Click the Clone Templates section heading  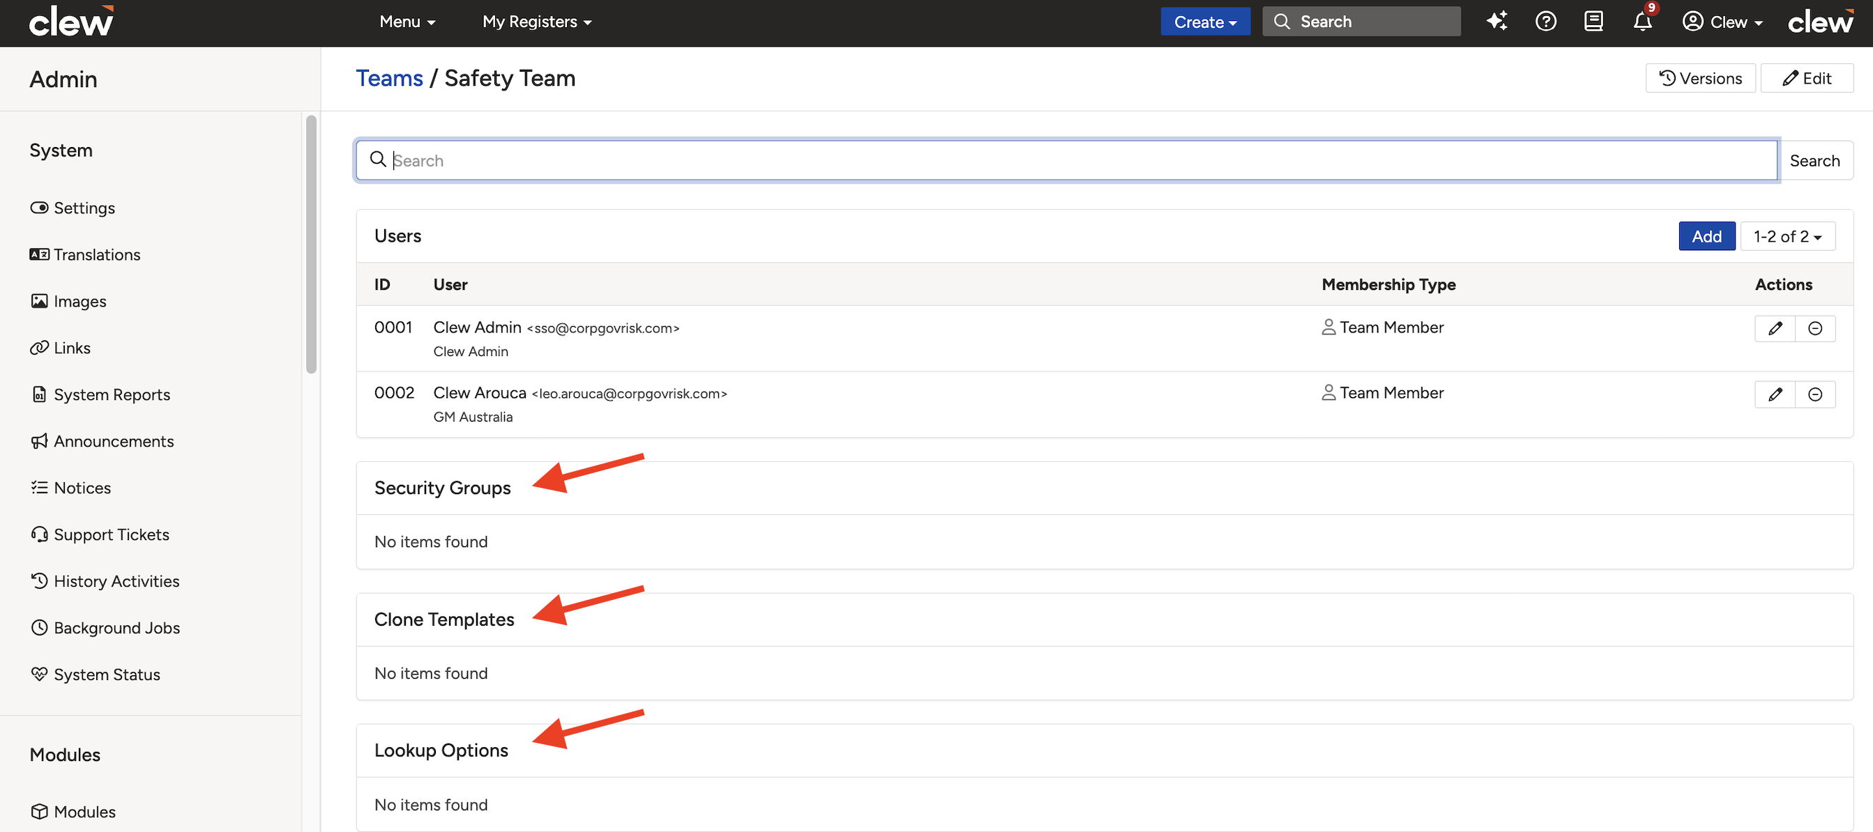tap(443, 619)
